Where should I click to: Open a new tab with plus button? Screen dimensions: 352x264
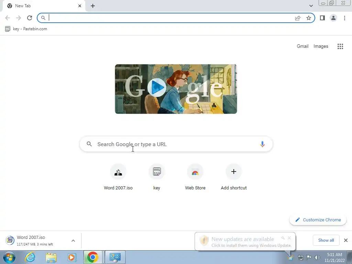93,6
